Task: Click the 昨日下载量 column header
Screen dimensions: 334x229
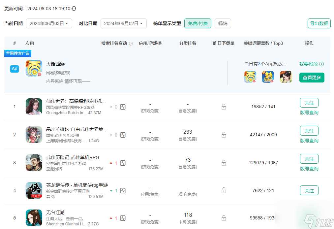Action: point(224,43)
